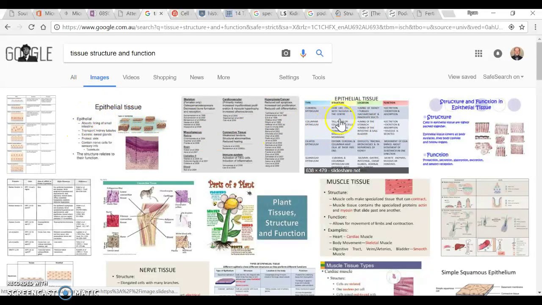Switch to the 'Stru' browser tab

point(344,14)
